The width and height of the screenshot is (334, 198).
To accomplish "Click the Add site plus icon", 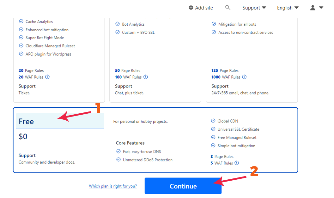I will click(x=191, y=8).
